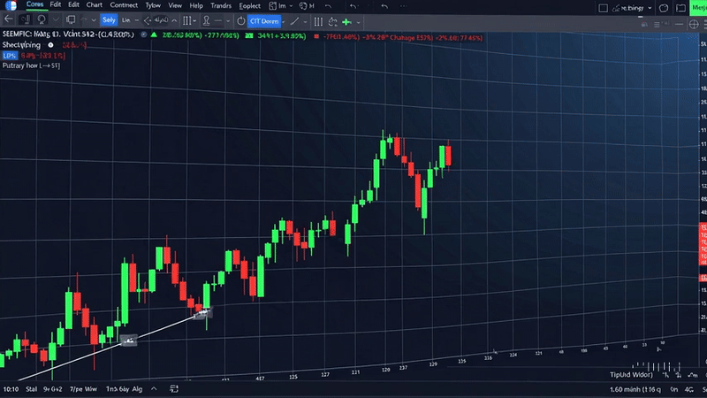Viewport: 707px width, 398px height.
Task: Select the diagonal line drawing tool
Action: point(293,20)
